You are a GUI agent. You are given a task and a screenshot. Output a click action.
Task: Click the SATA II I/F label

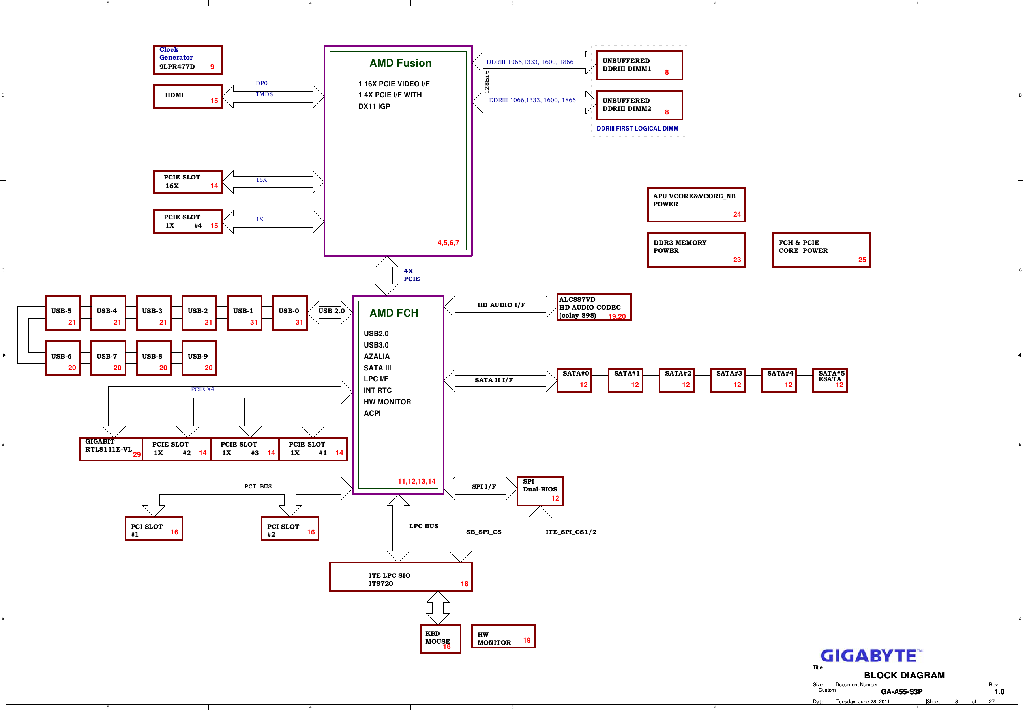coord(494,380)
